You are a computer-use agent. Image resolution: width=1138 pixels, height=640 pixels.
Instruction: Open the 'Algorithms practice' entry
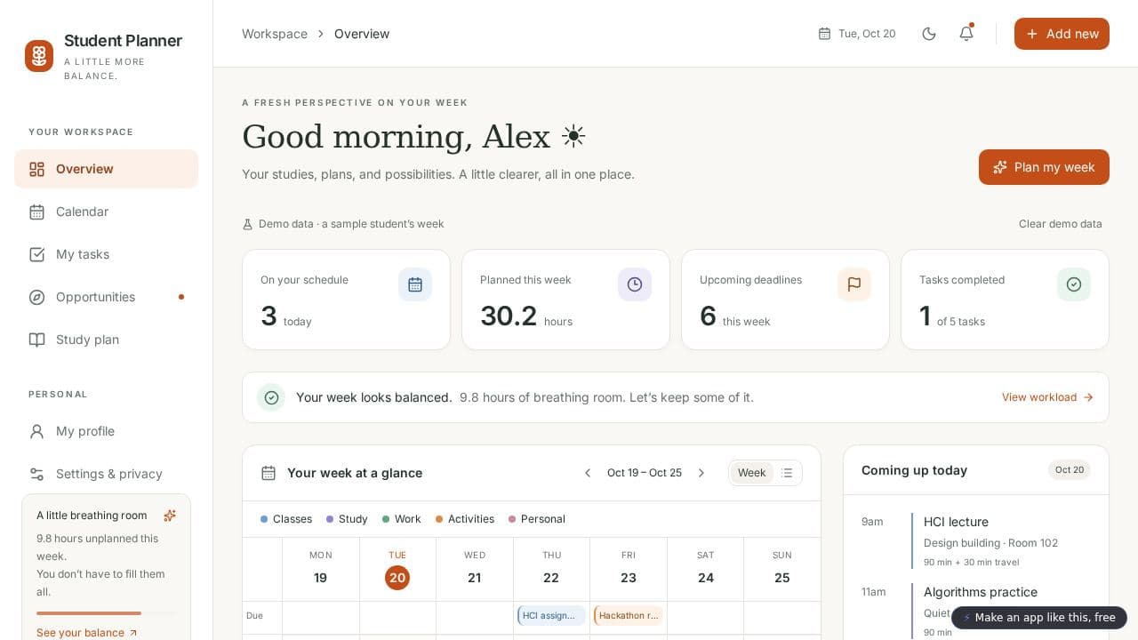[976, 612]
